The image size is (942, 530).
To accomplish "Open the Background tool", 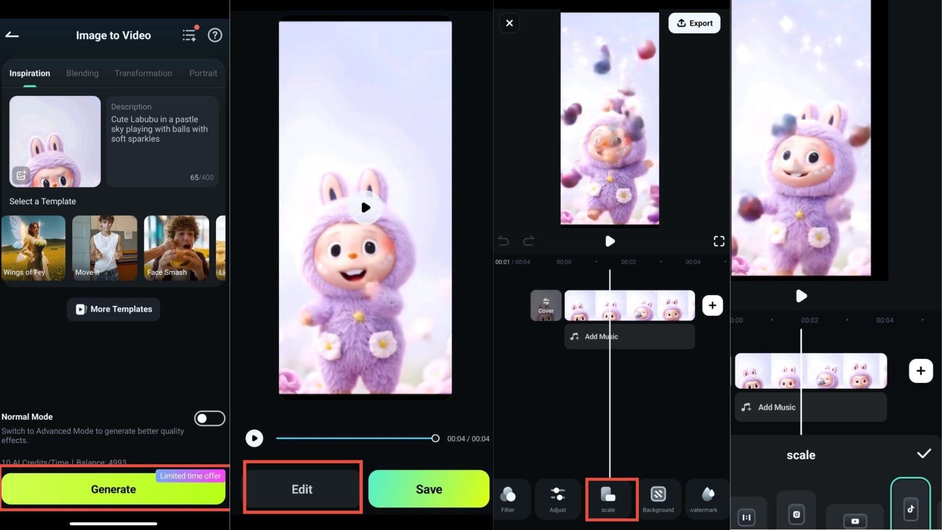I will pyautogui.click(x=658, y=500).
